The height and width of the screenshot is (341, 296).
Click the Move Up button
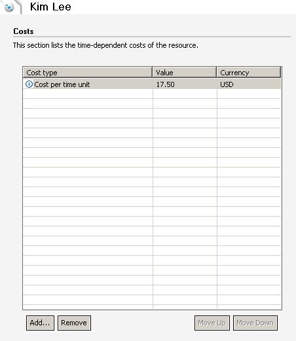212,323
